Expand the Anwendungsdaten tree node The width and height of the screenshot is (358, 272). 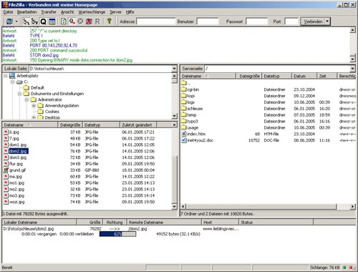34,106
